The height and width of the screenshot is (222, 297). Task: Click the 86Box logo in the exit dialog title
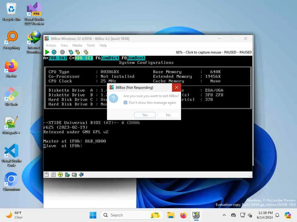point(112,87)
